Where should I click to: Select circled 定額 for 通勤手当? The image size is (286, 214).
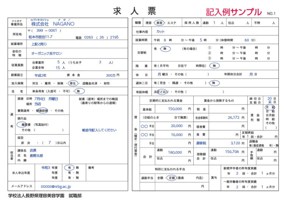[x=172, y=178]
